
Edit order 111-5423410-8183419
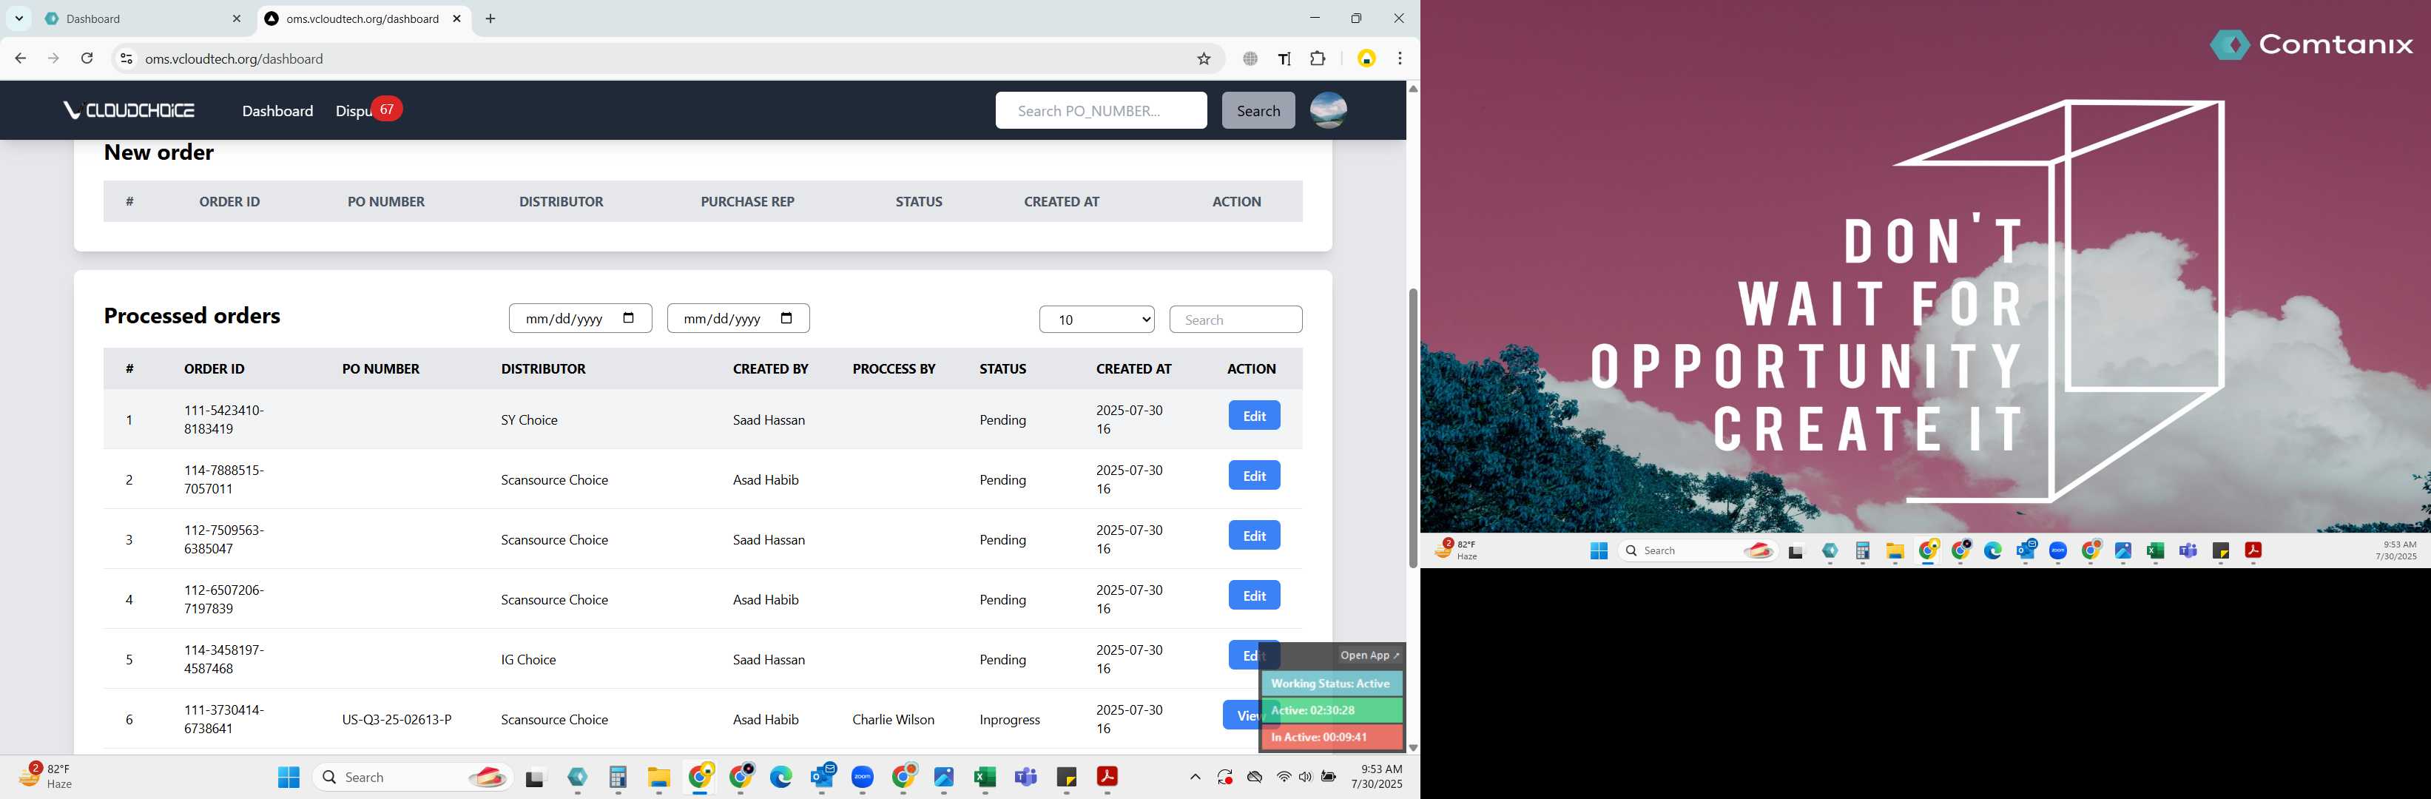(x=1254, y=416)
